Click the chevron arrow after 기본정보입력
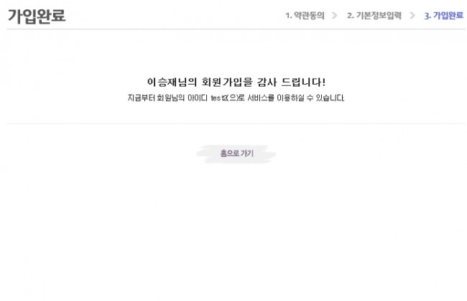 point(412,15)
